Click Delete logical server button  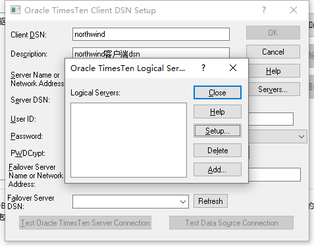point(217,151)
